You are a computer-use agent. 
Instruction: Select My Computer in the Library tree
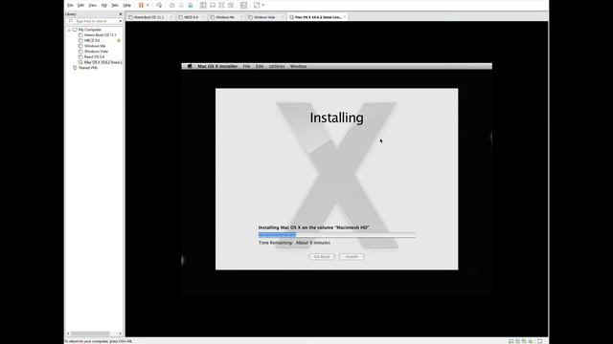89,30
